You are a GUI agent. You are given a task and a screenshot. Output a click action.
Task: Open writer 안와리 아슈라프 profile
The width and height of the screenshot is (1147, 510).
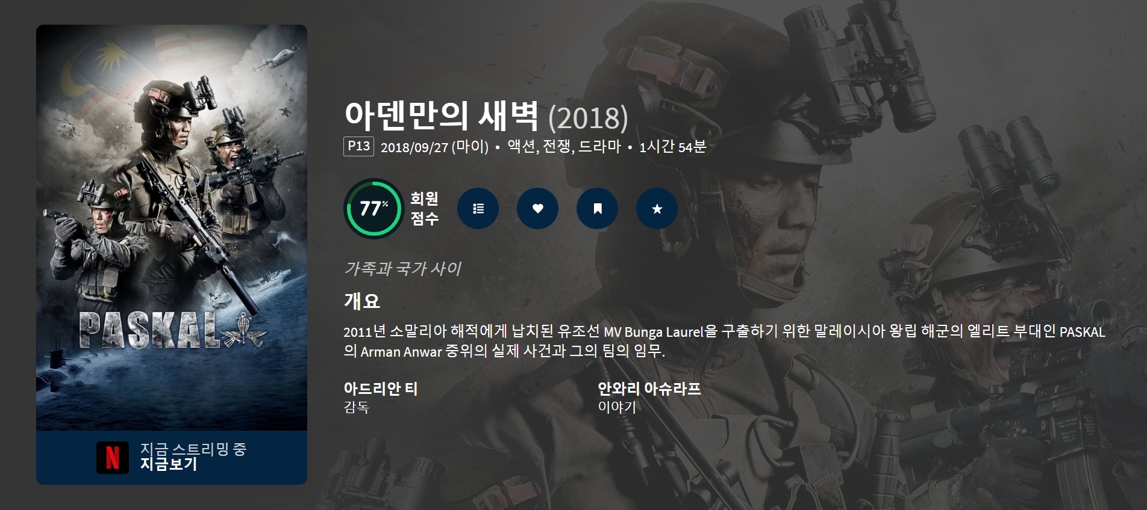pos(649,389)
